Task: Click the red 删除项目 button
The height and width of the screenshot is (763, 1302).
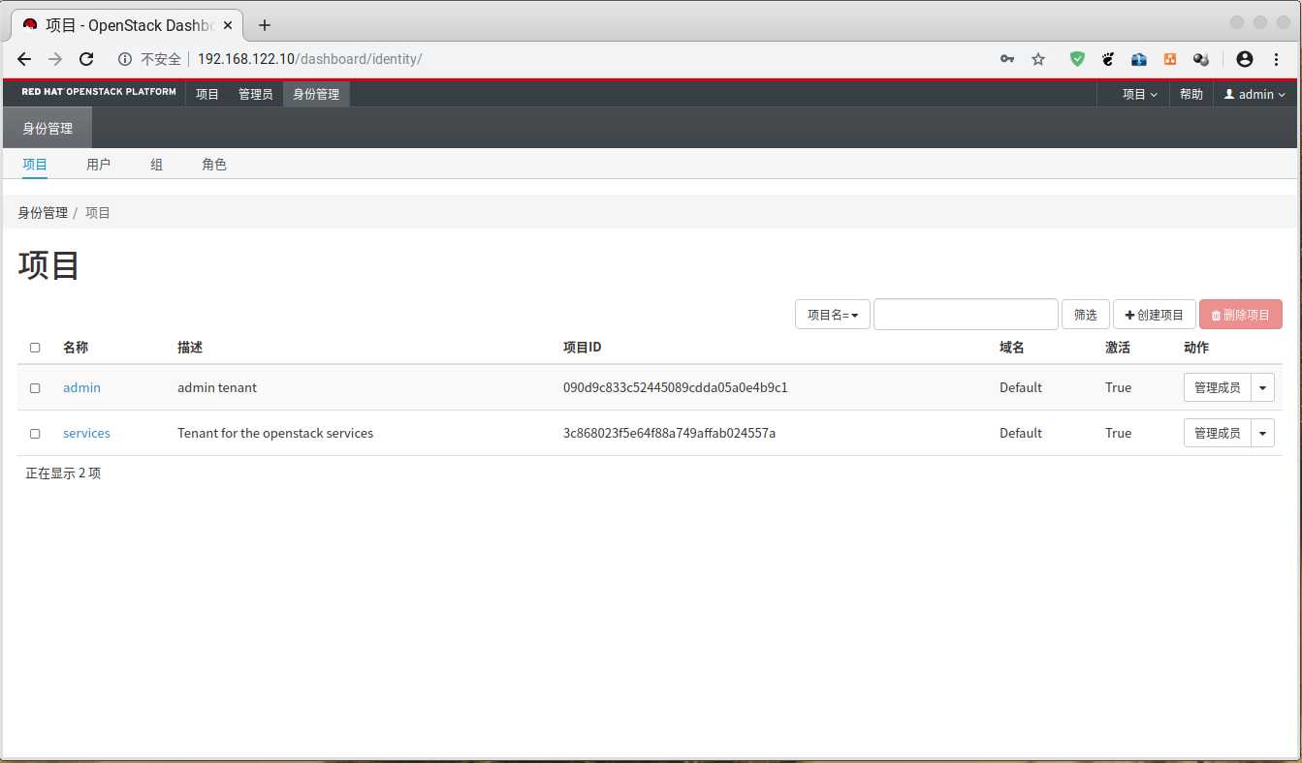Action: click(x=1241, y=315)
